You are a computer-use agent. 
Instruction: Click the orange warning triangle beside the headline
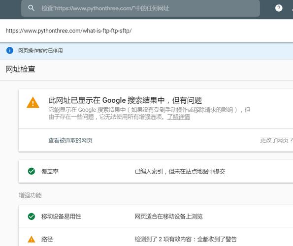(x=33, y=103)
